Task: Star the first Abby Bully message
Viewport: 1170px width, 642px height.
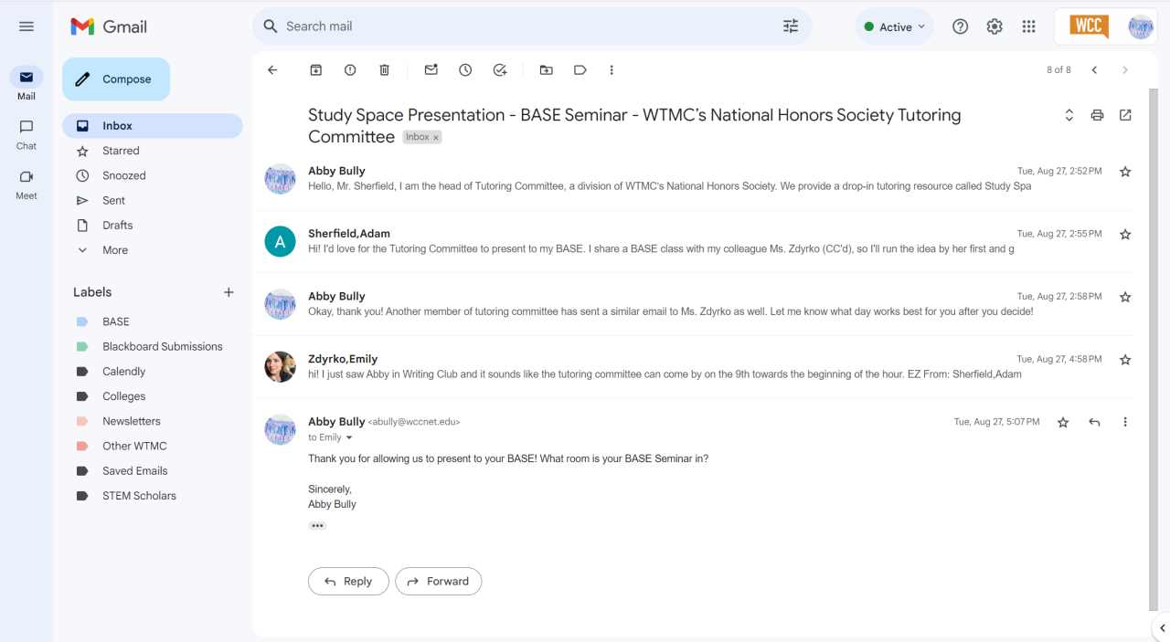Action: pyautogui.click(x=1125, y=172)
